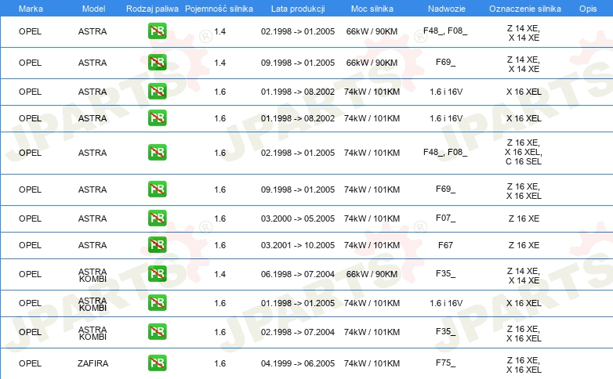Click engine capacity 1.4 in the F35_ row
Screen dimensions: 613x379
point(220,274)
